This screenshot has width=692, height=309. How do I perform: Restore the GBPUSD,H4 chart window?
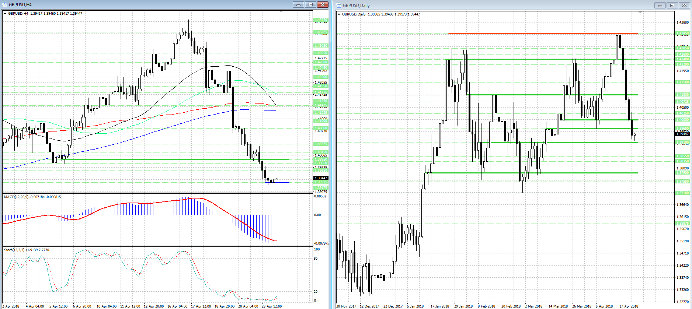point(310,4)
